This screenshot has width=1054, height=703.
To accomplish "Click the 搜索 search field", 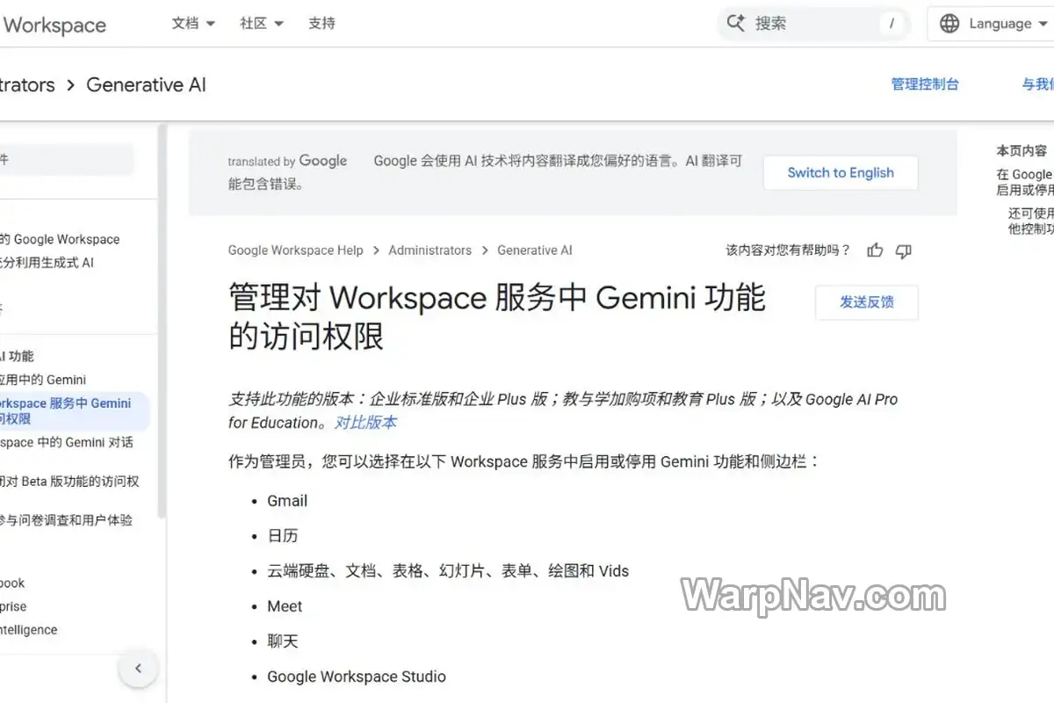I will pyautogui.click(x=814, y=24).
